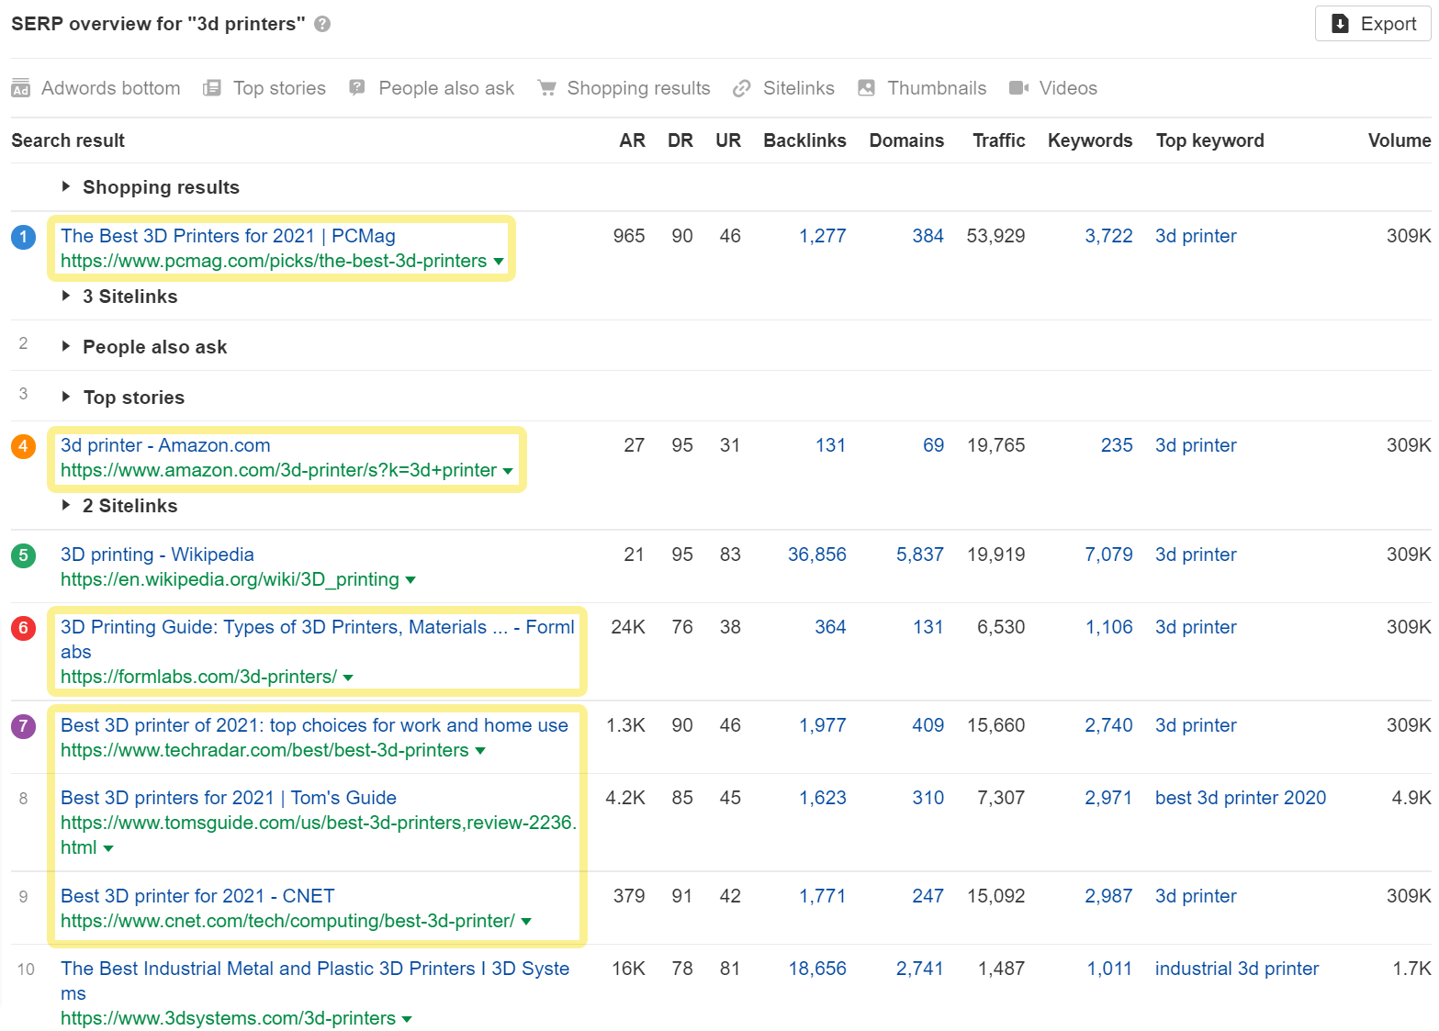View 36,856 backlinks for Wikipedia result

[816, 554]
